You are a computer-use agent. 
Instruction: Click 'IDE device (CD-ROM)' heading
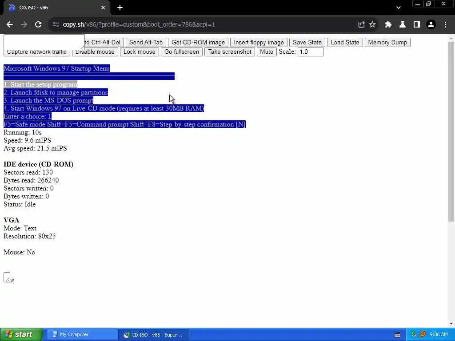[38, 164]
